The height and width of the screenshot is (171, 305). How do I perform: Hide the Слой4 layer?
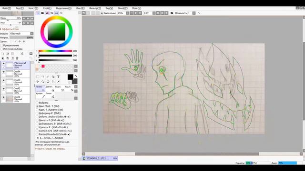[3, 72]
